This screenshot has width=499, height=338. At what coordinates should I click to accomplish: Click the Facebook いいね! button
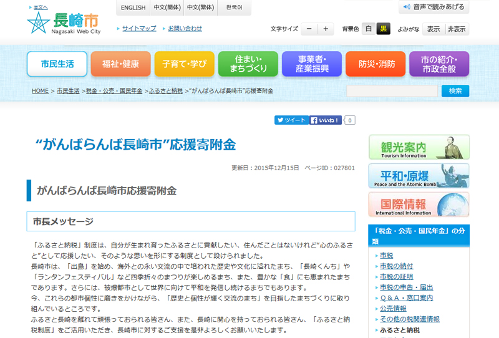pyautogui.click(x=326, y=120)
